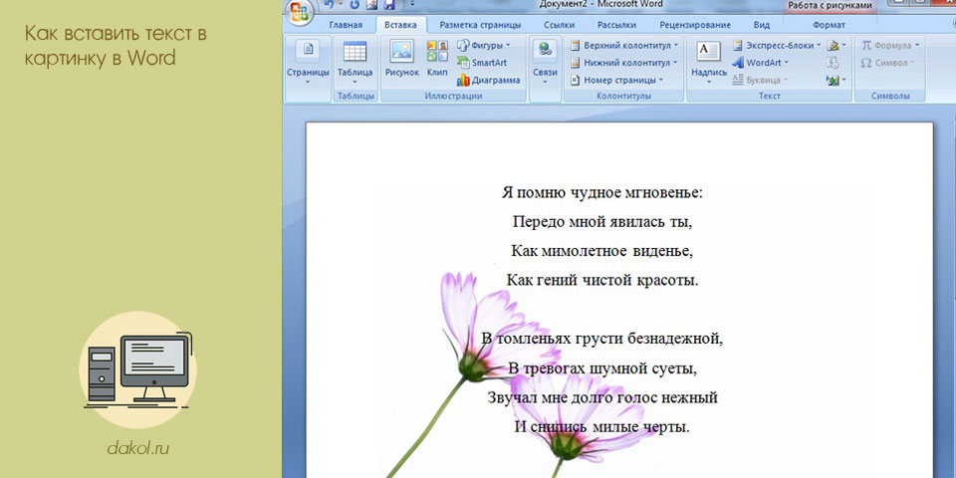Click the line "В томленьях грусти безнадежной,"

(x=601, y=339)
